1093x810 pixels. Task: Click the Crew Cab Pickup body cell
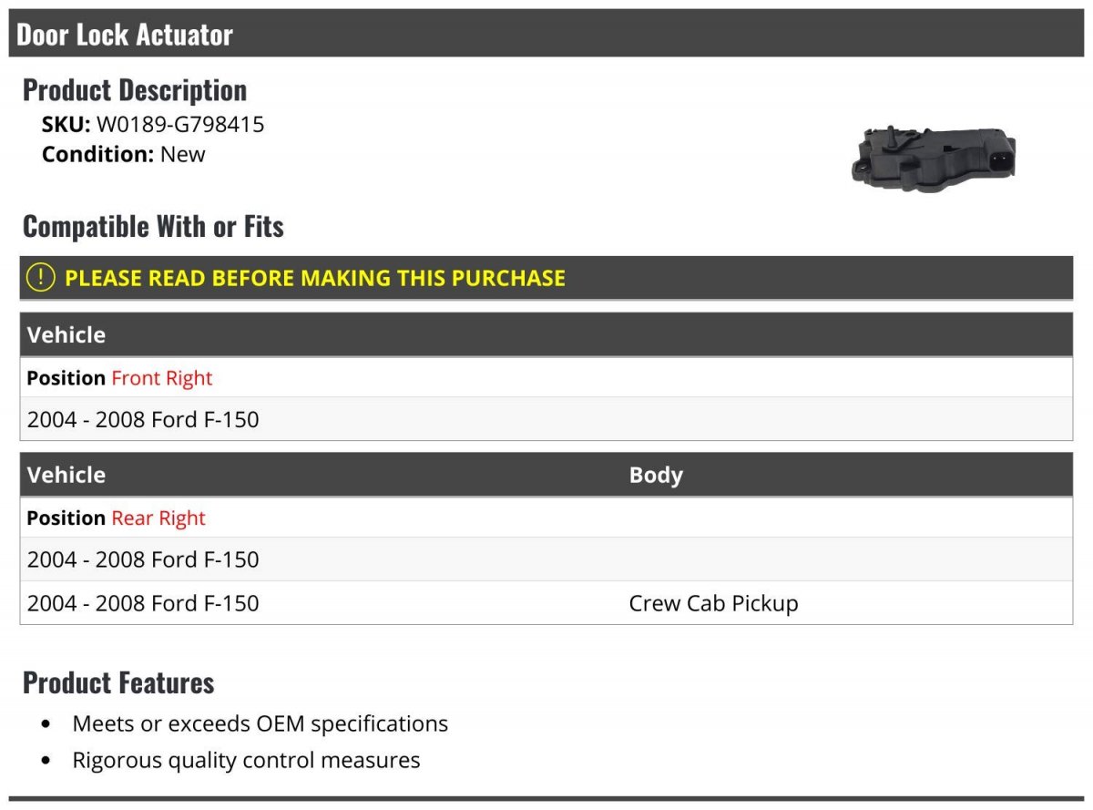click(x=713, y=603)
